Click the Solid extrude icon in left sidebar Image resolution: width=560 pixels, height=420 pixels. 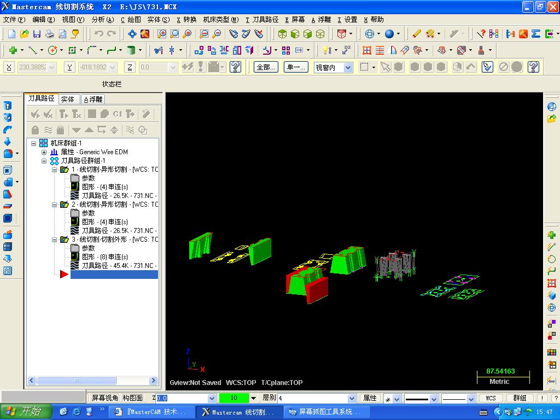pyautogui.click(x=8, y=106)
